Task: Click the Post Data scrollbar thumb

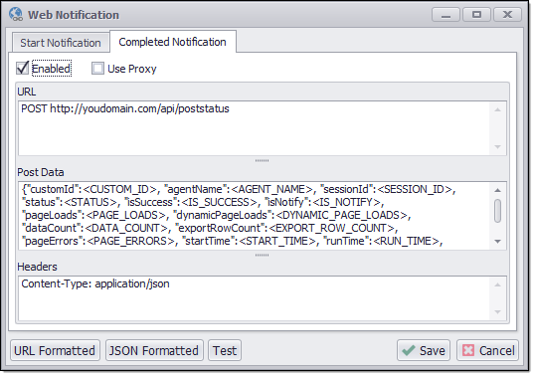Action: tap(497, 211)
